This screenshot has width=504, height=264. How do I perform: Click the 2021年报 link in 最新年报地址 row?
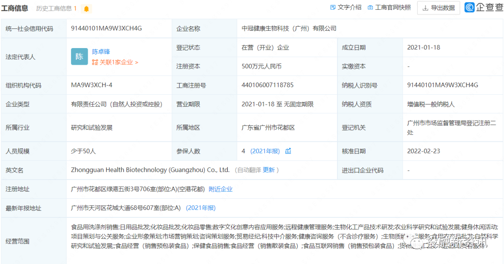(201, 208)
